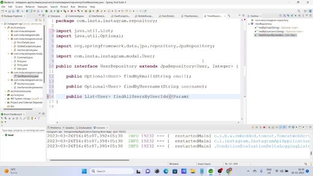Click the Spring Tool Suite taskbar icon
Screen dimensions: 313x176
[x=211, y=171]
